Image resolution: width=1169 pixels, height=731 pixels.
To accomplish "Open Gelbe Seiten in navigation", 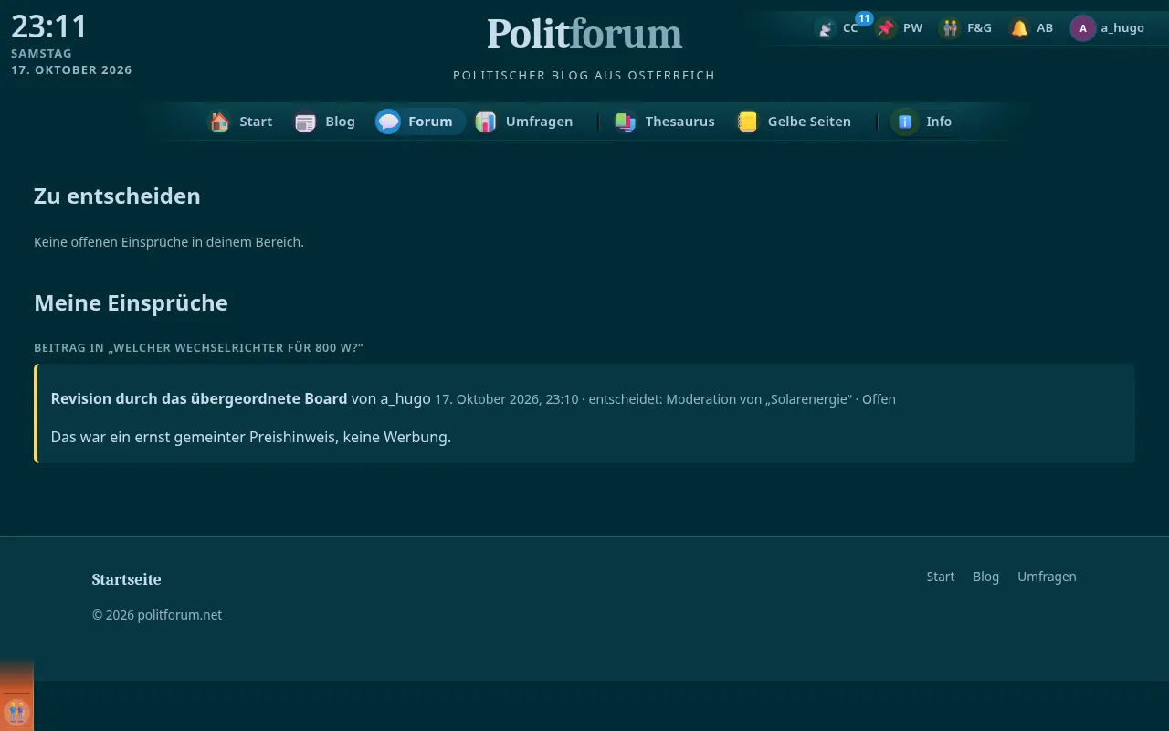I will [809, 122].
